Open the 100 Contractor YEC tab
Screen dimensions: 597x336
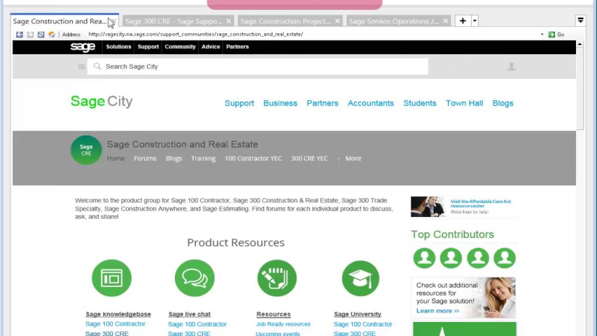253,158
